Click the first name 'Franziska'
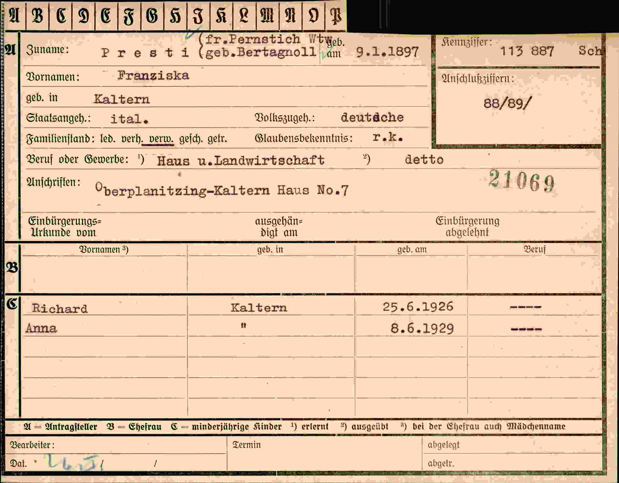619x483 pixels. tap(153, 76)
